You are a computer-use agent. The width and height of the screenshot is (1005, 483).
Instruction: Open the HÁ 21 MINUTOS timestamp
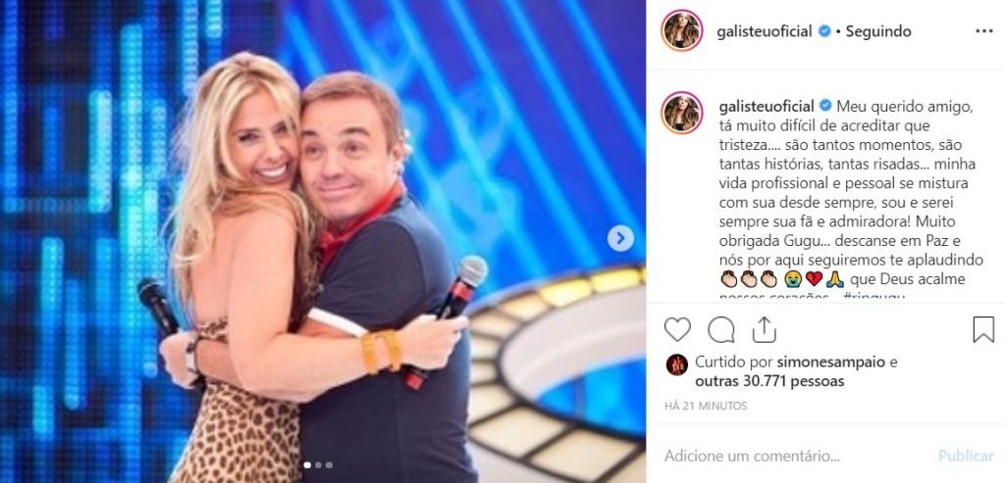click(x=706, y=406)
